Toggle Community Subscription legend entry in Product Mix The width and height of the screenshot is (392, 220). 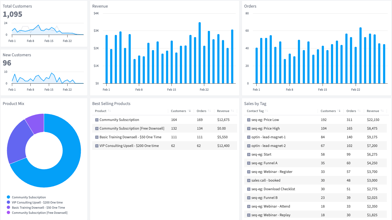29,197
